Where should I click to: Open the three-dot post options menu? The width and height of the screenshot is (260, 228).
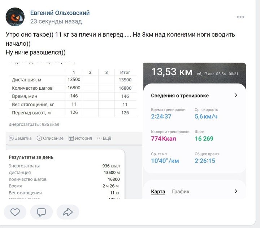pyautogui.click(x=240, y=17)
